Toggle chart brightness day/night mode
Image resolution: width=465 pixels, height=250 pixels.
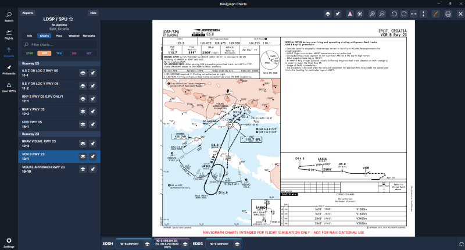coord(360,14)
